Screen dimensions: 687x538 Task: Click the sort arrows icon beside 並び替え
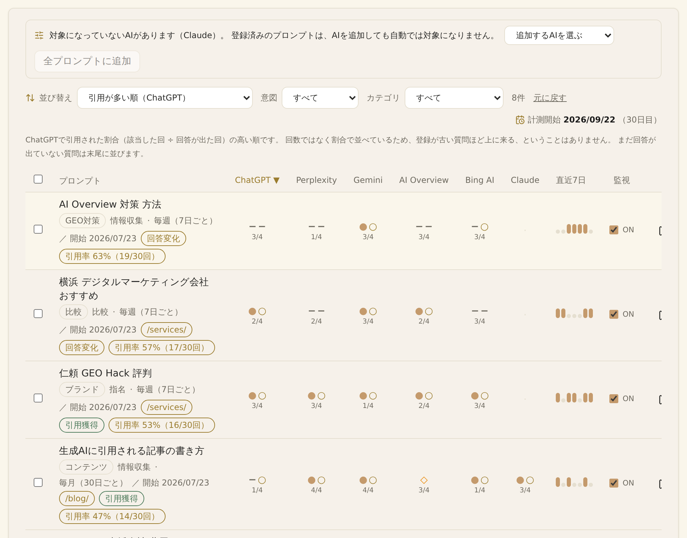[x=30, y=98]
